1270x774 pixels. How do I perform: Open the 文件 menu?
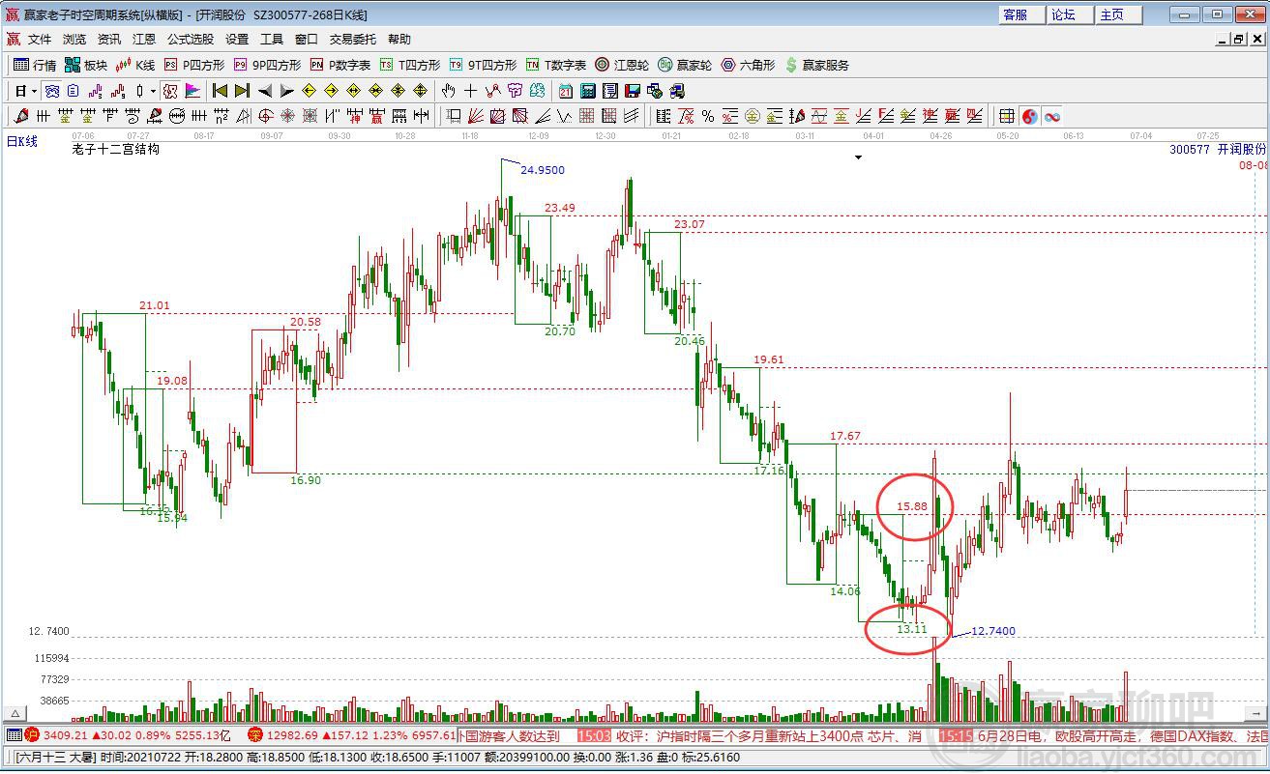point(40,40)
